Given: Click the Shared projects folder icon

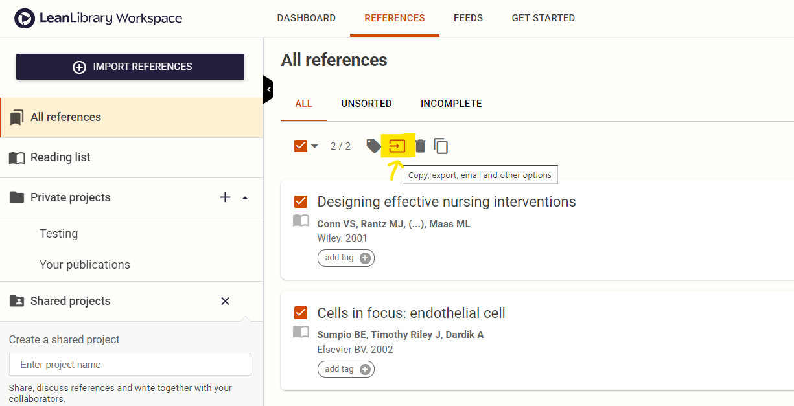Looking at the screenshot, I should (18, 300).
